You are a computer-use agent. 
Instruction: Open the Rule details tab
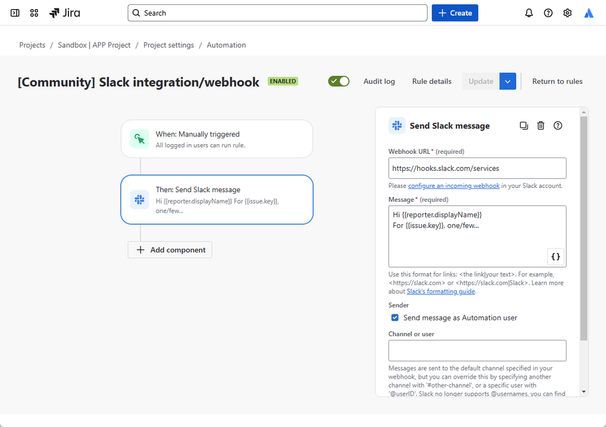(x=431, y=81)
